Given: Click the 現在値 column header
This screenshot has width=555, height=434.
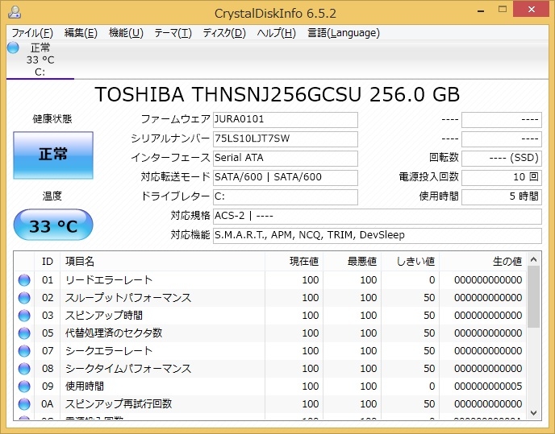Looking at the screenshot, I should 294,262.
